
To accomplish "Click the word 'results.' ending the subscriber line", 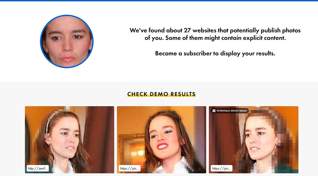I will [265, 53].
